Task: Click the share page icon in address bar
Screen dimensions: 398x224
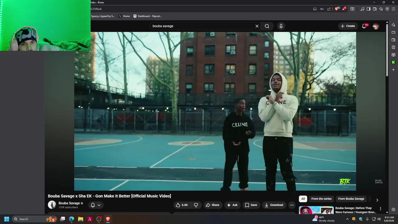Action: tap(329, 9)
